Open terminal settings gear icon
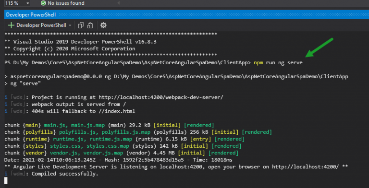The height and width of the screenshot is (188, 369). click(x=103, y=25)
